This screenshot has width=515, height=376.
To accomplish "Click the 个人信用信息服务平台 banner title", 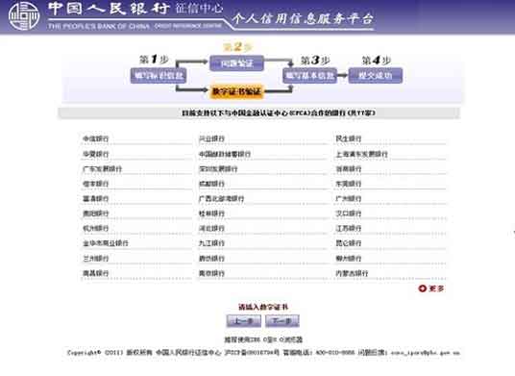I will point(303,18).
